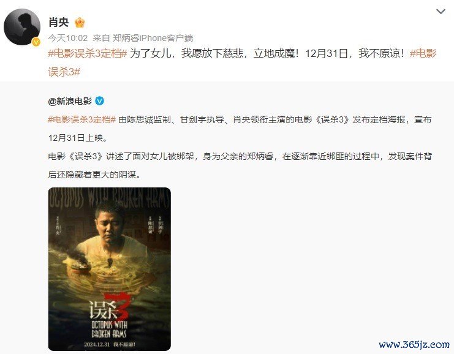Open the first #电影误杀3定档# hashtag
454x354 pixels.
point(88,53)
